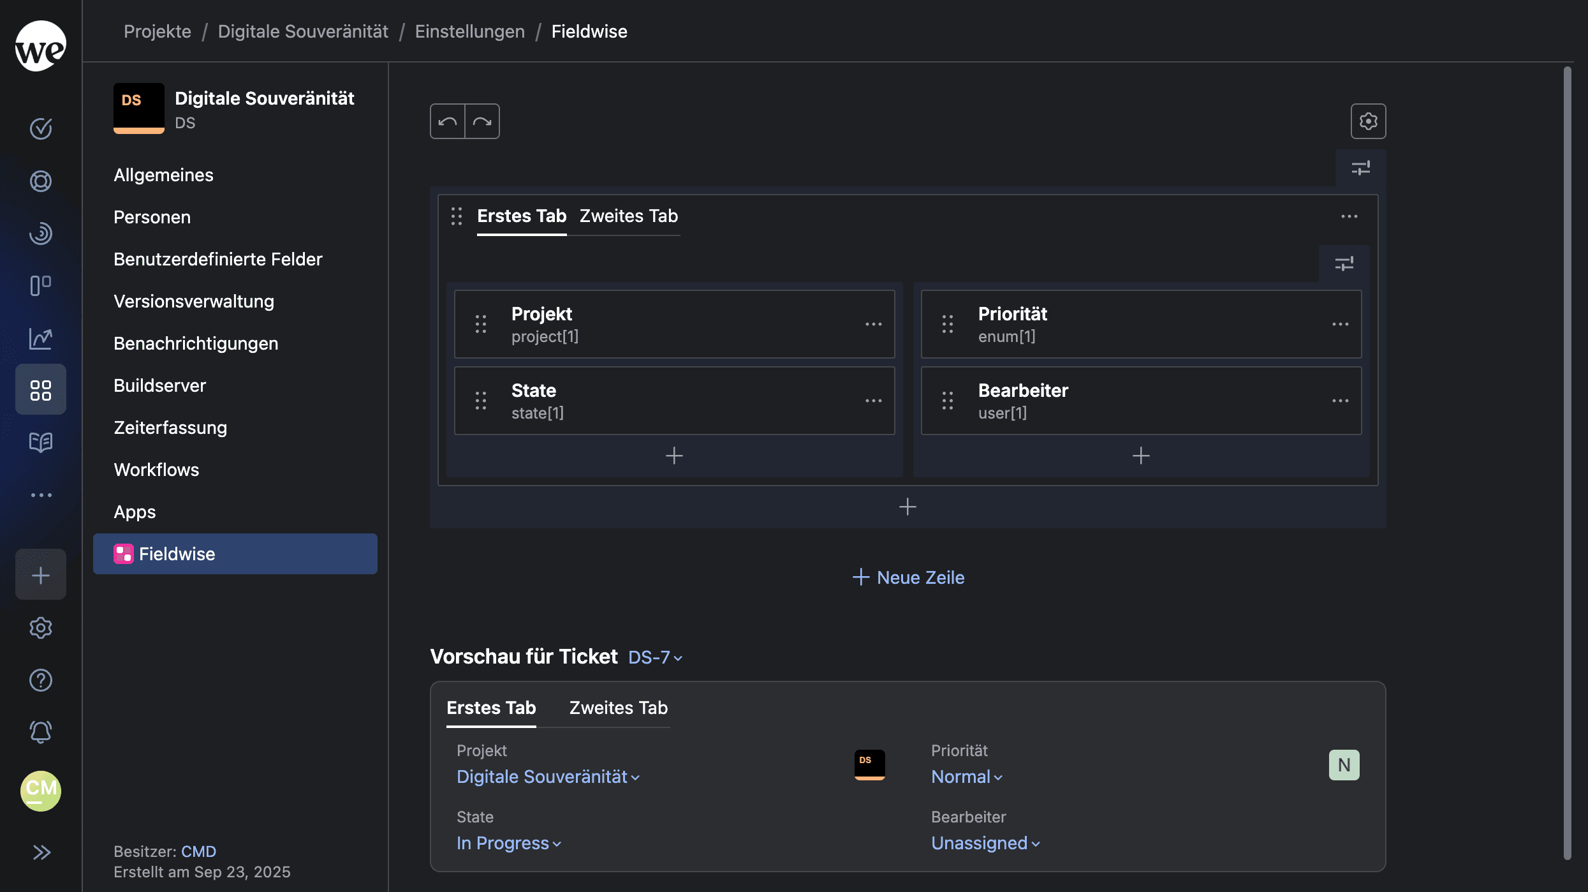
Task: Open Workflows settings in the sidebar
Action: point(156,470)
